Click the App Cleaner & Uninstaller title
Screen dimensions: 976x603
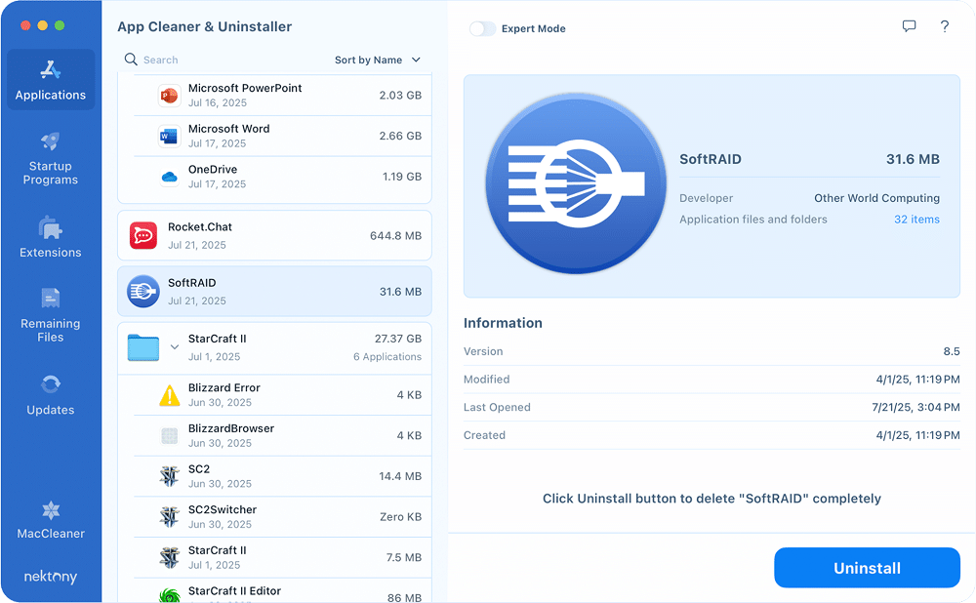click(x=205, y=26)
